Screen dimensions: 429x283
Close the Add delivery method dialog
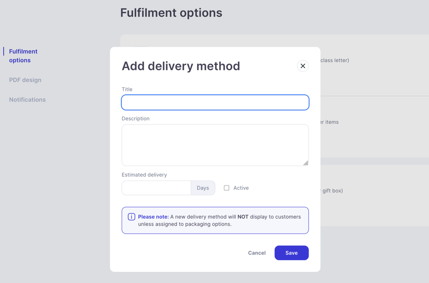(303, 66)
